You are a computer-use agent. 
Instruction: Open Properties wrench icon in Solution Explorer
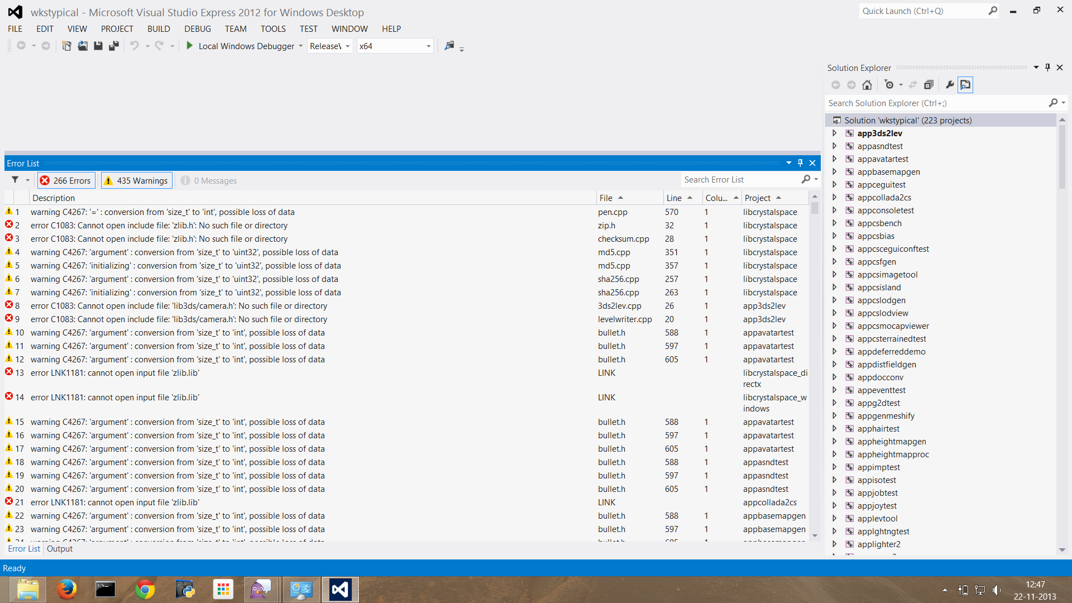950,85
